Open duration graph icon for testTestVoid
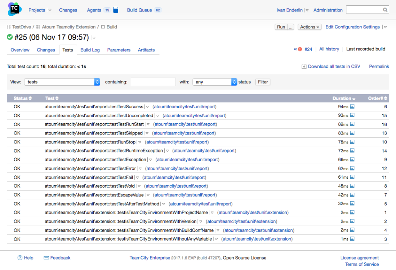The image size is (396, 270). tap(352, 186)
